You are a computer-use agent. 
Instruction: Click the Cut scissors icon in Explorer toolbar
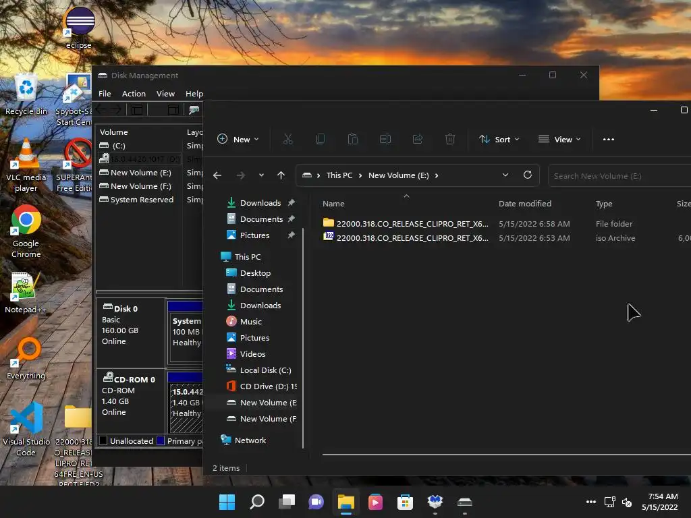[x=287, y=139]
